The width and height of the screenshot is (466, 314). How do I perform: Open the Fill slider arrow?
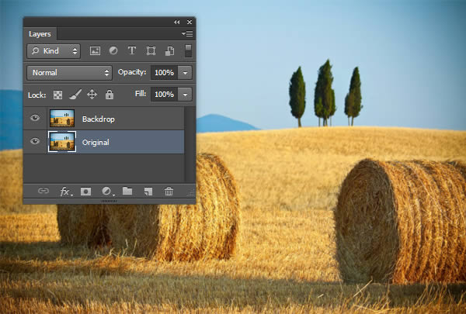(185, 95)
